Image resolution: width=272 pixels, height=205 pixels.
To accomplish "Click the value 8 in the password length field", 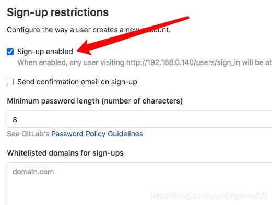I will (x=15, y=120).
